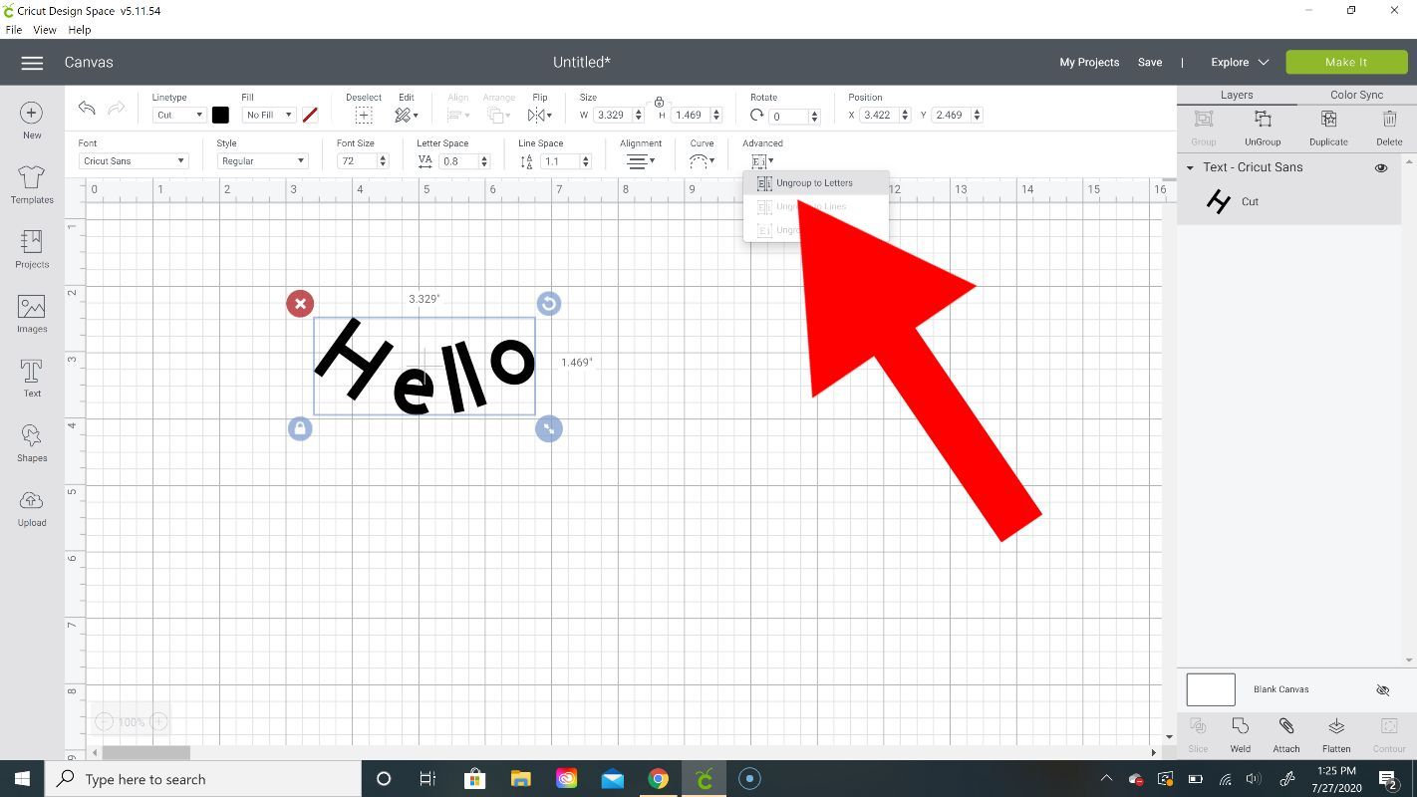Screen dimensions: 1417x797
Task: Click the Make It button
Action: point(1346,62)
